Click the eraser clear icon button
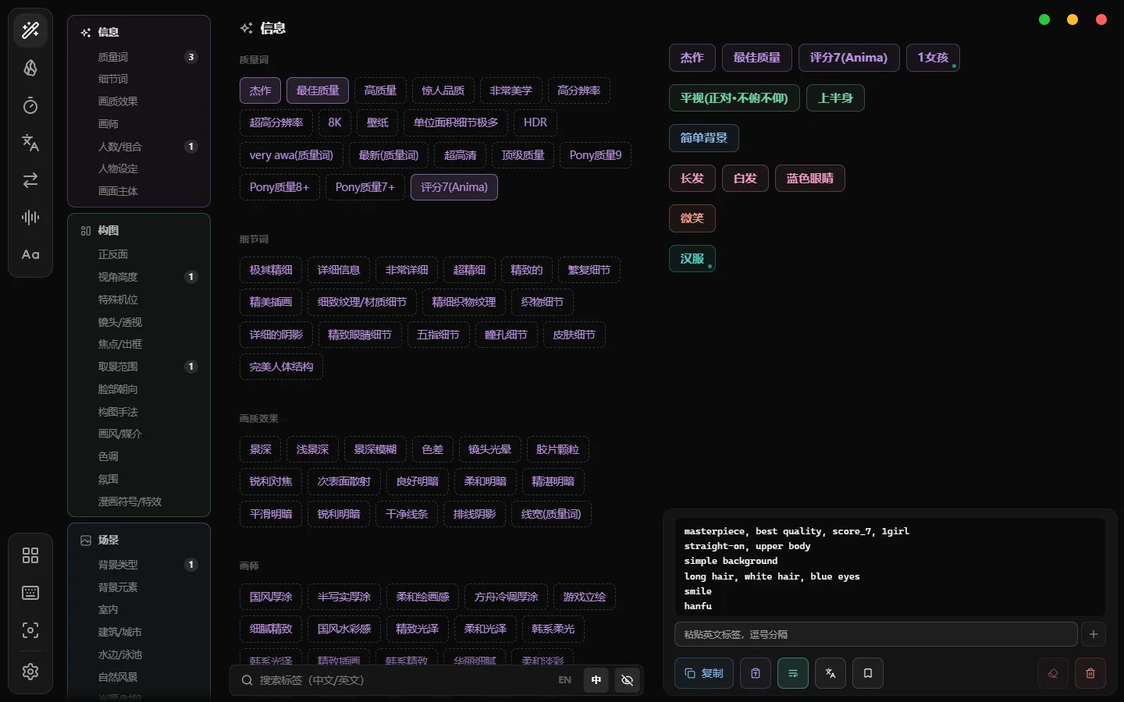The height and width of the screenshot is (702, 1124). click(1053, 673)
